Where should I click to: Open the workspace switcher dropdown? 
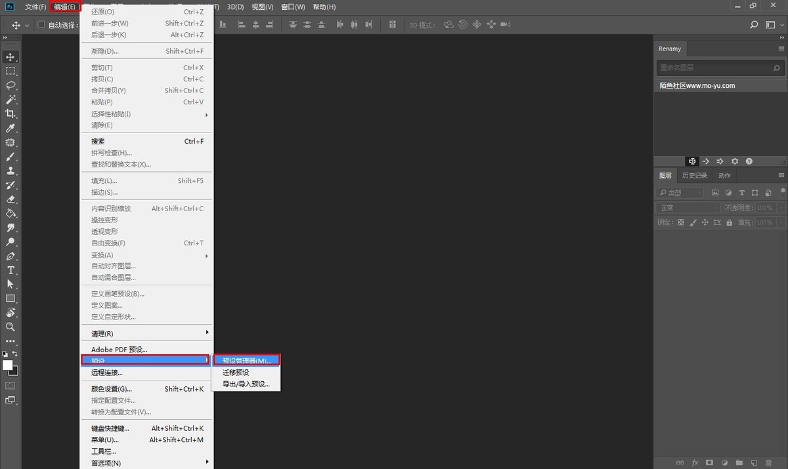pyautogui.click(x=774, y=25)
